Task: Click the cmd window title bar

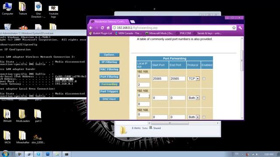Action: 43,33
